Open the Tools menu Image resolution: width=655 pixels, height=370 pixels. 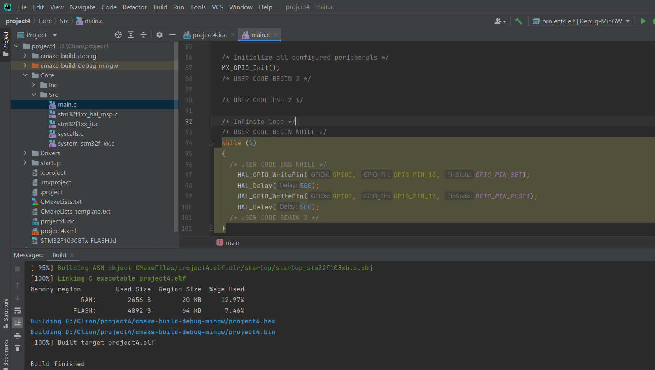198,7
